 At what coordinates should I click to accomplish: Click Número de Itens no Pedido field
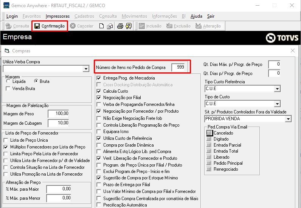pos(178,67)
